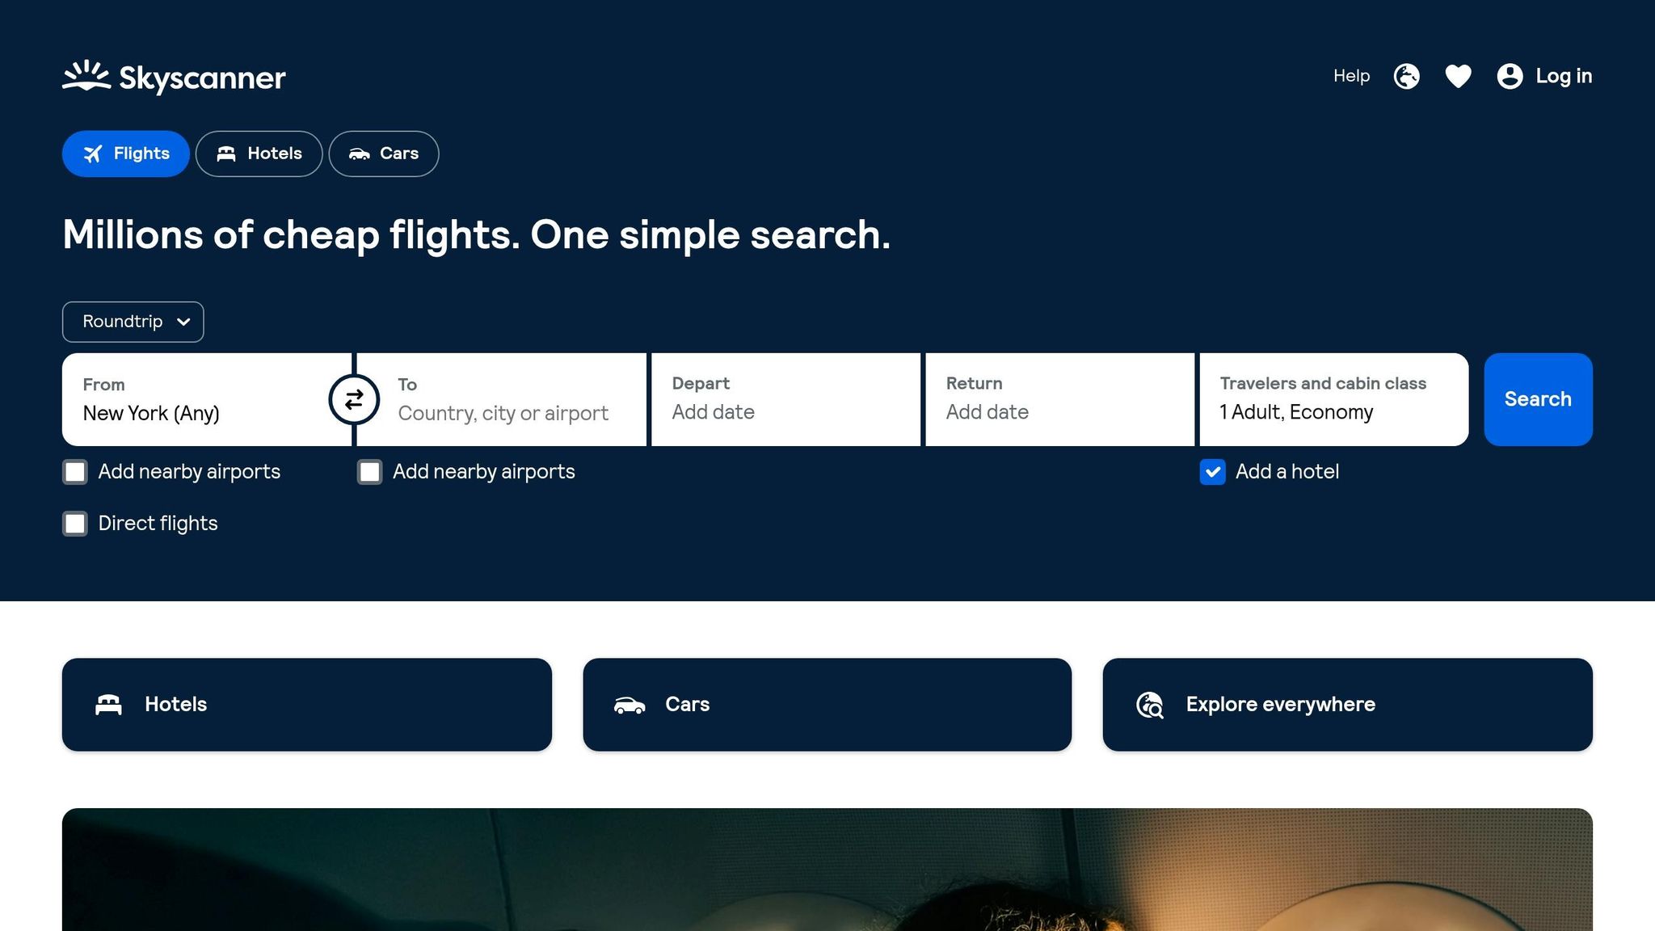Swap origin and destination with arrows icon
This screenshot has width=1655, height=931.
pos(354,398)
